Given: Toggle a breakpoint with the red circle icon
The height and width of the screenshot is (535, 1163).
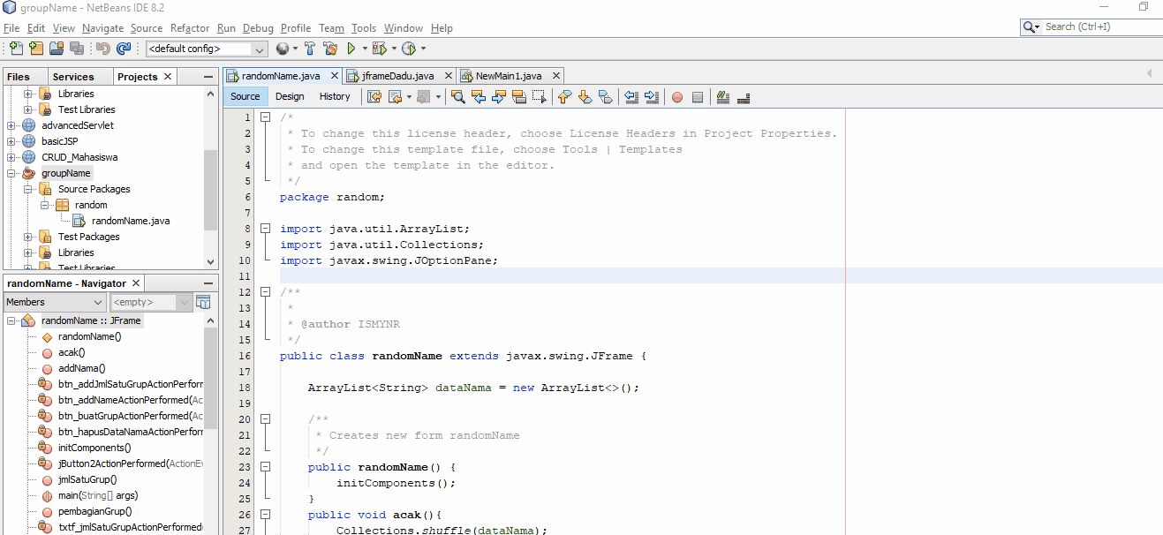Looking at the screenshot, I should click(x=676, y=96).
